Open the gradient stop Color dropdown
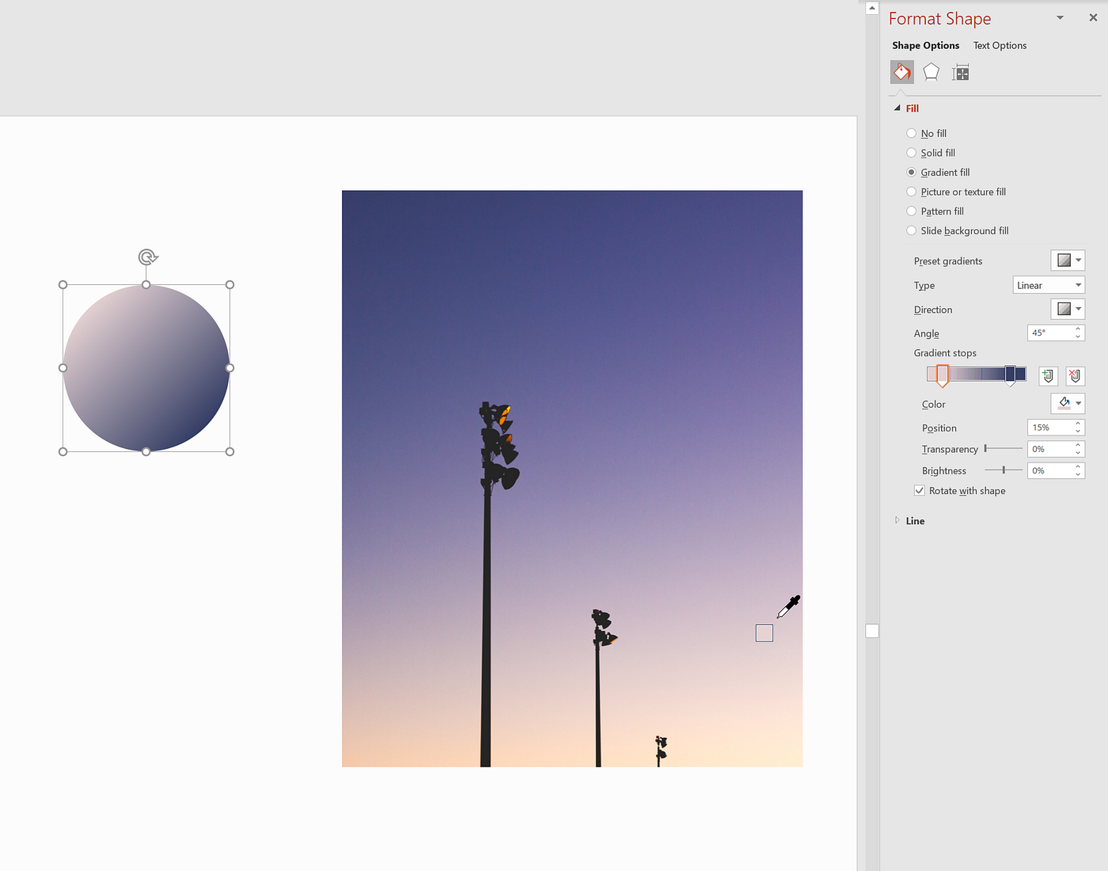Viewport: 1108px width, 871px height. point(1068,403)
